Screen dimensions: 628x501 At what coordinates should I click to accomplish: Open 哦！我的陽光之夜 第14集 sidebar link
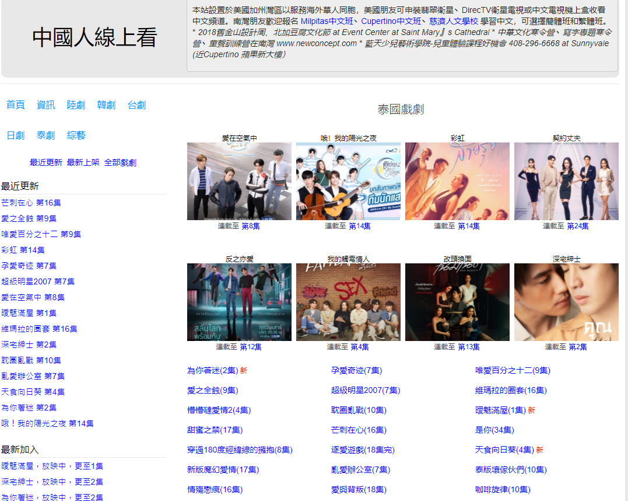[x=47, y=423]
